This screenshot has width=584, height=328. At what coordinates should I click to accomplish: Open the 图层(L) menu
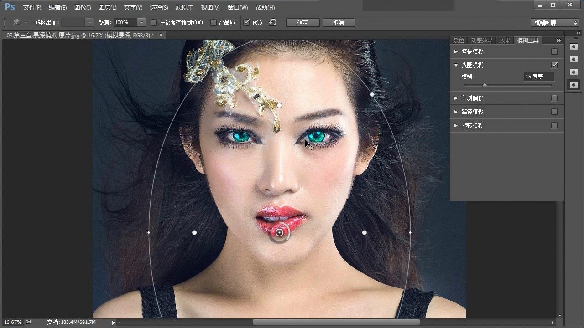pos(107,8)
